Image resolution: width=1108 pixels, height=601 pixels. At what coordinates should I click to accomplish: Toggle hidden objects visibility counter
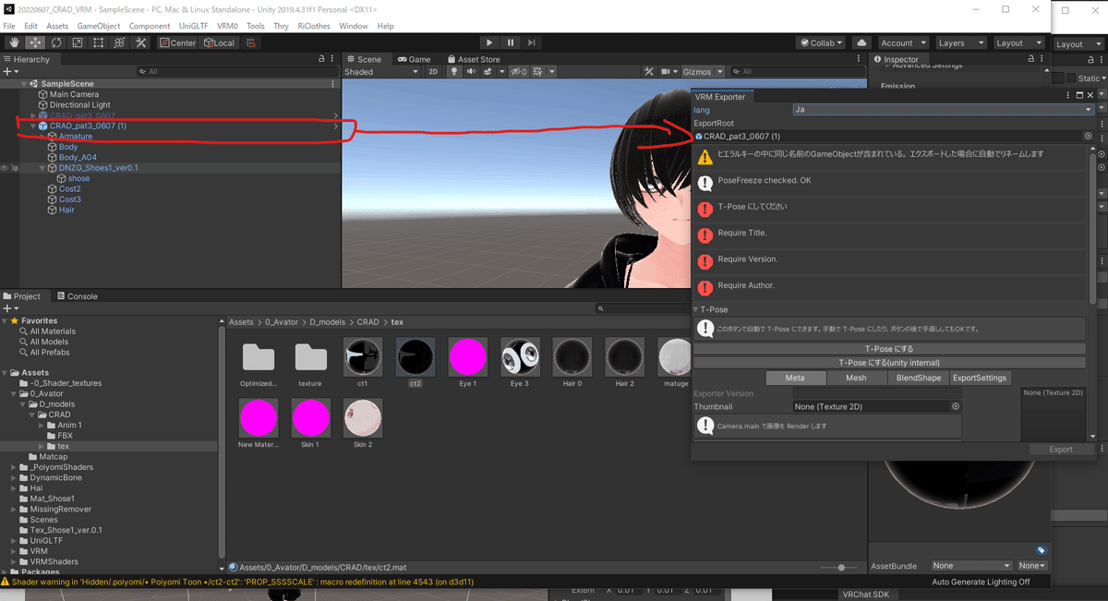tap(520, 72)
